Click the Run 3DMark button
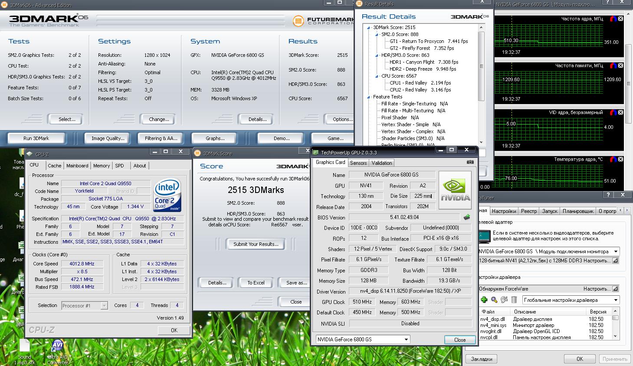This screenshot has width=633, height=366. click(x=36, y=138)
